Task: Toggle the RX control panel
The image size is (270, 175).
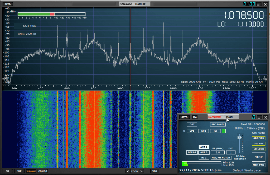Action: [215, 131]
